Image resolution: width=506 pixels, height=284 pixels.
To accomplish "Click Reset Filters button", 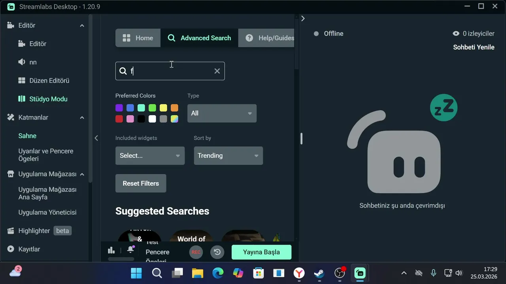I will point(141,183).
